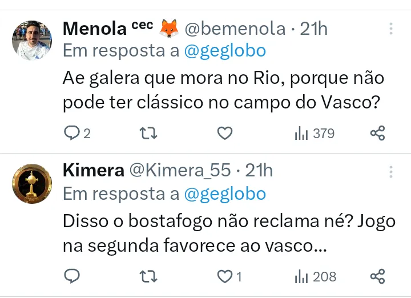Go to @Kimera_55 handle profile
411x298 pixels.
click(180, 170)
